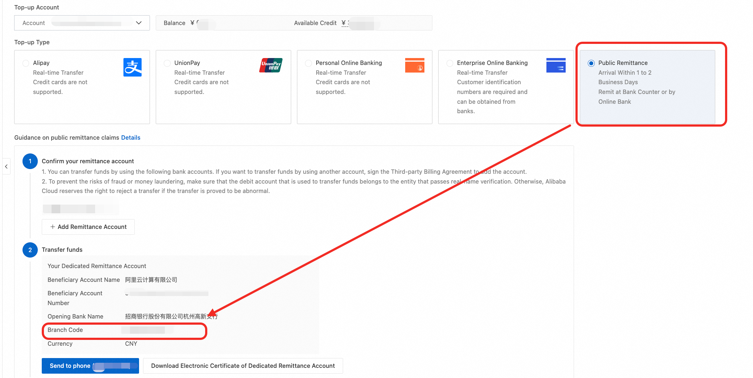Select the Enterprise Online Banking radio button
The height and width of the screenshot is (378, 753).
[x=450, y=63]
